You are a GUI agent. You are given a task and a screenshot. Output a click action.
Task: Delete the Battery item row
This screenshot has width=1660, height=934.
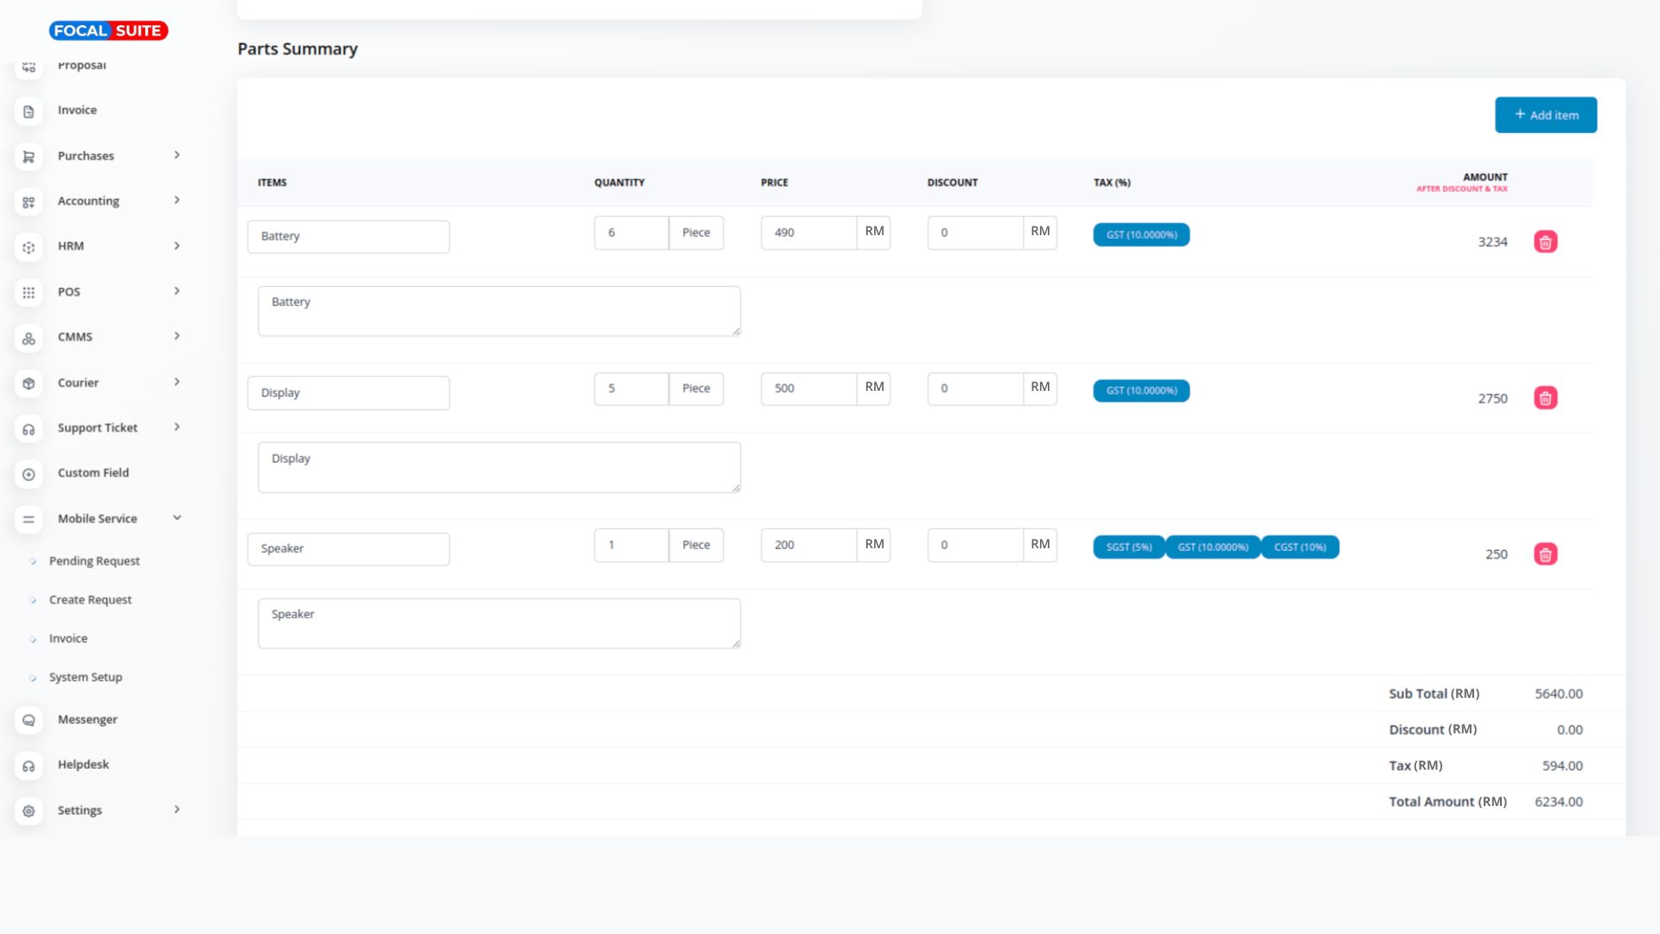pyautogui.click(x=1545, y=242)
